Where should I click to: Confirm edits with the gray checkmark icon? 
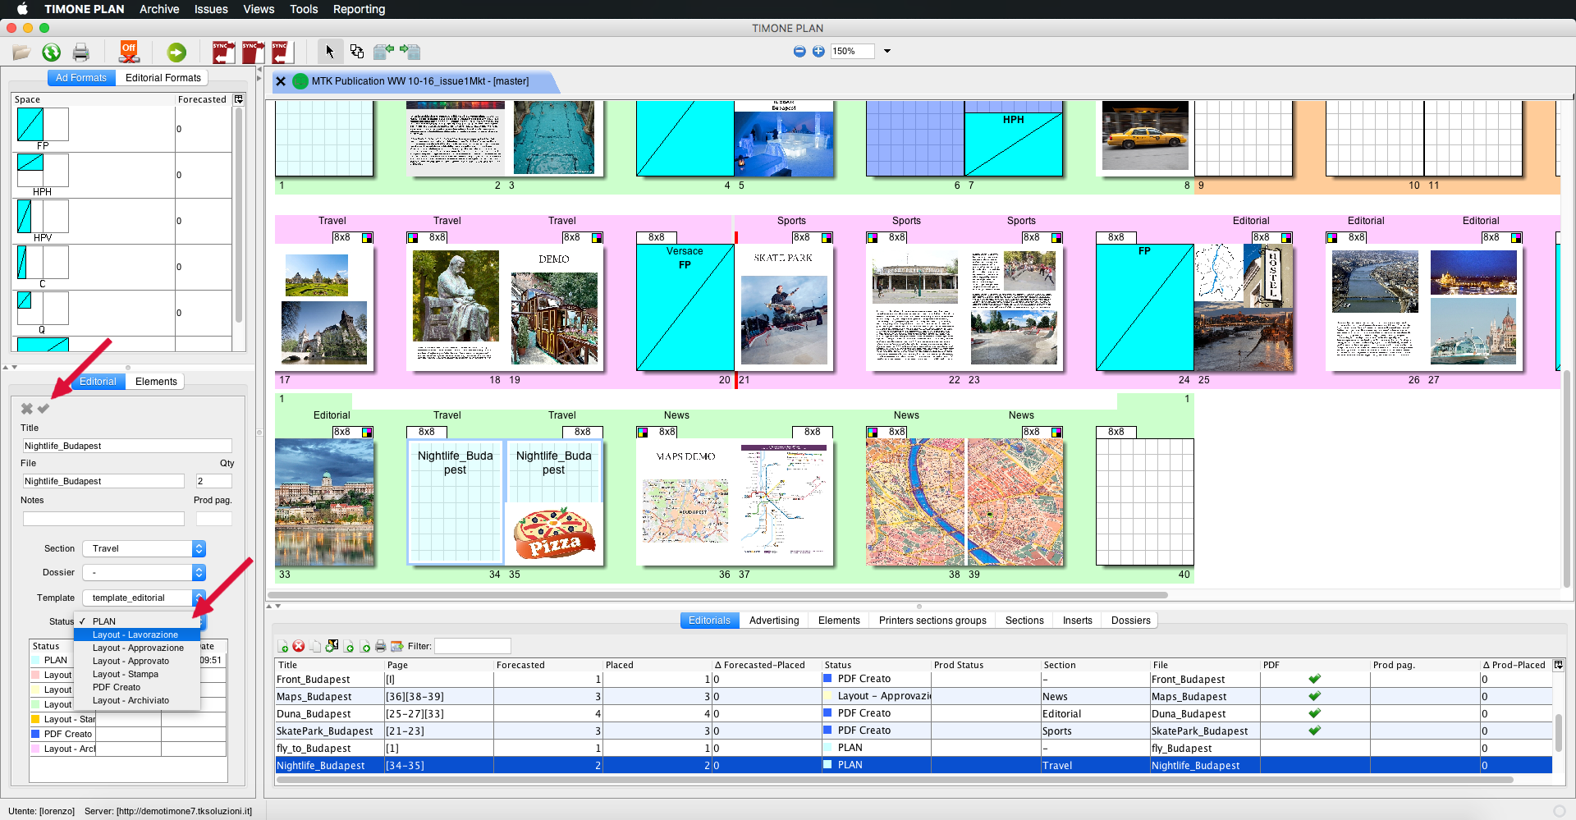coord(44,409)
